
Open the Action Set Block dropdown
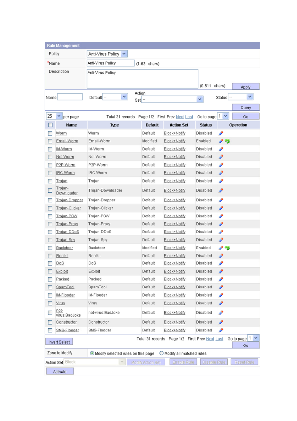pyautogui.click(x=95, y=362)
